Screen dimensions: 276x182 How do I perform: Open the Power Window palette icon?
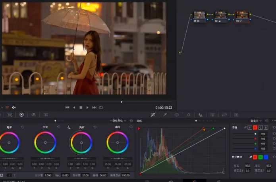tap(177, 115)
